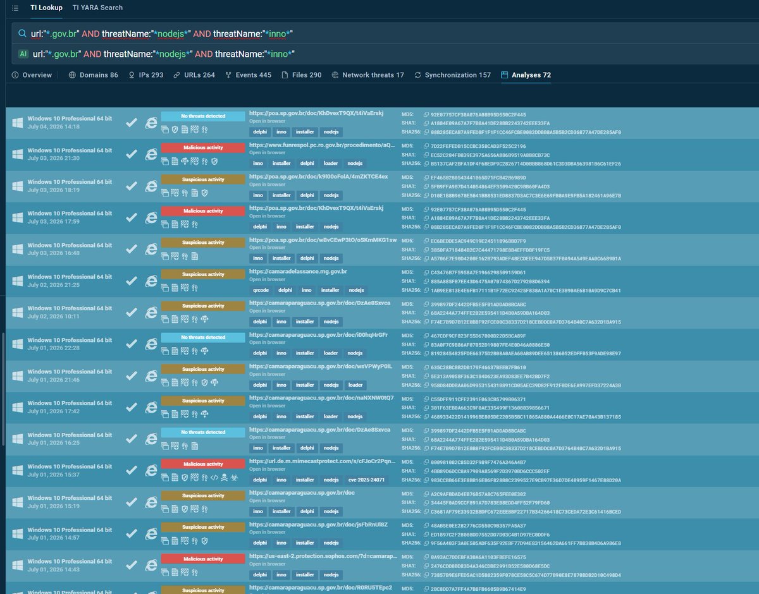Click the shield indicator icon in July 03 21:30 row

pyautogui.click(x=214, y=161)
